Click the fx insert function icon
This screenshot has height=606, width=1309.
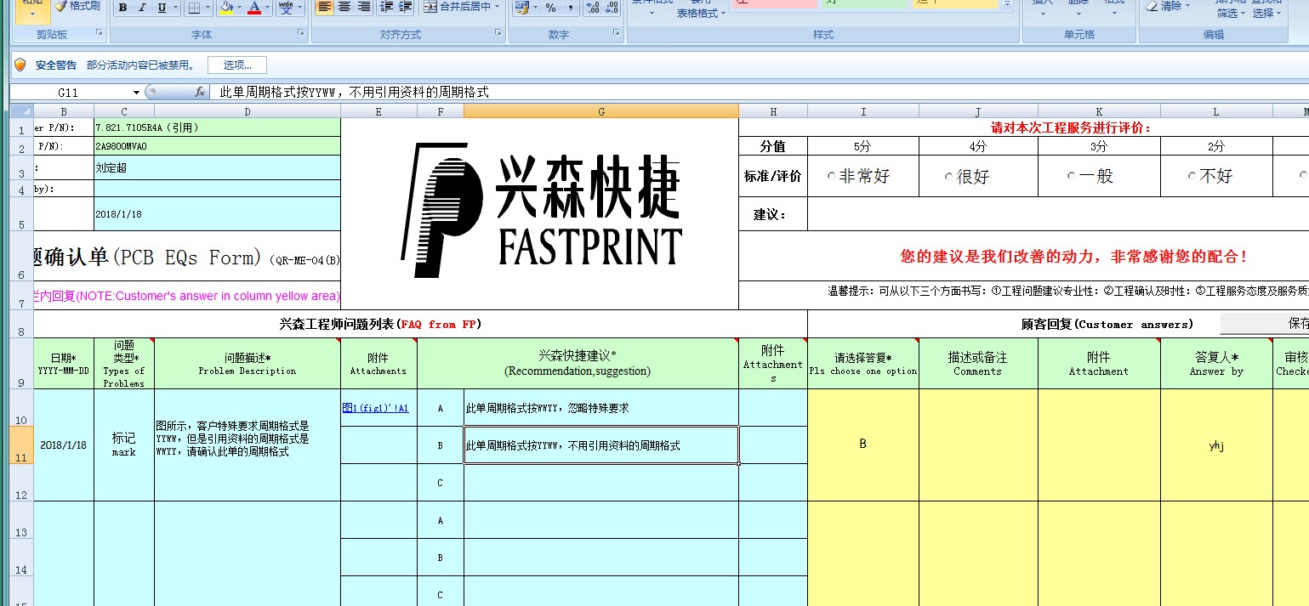click(200, 92)
